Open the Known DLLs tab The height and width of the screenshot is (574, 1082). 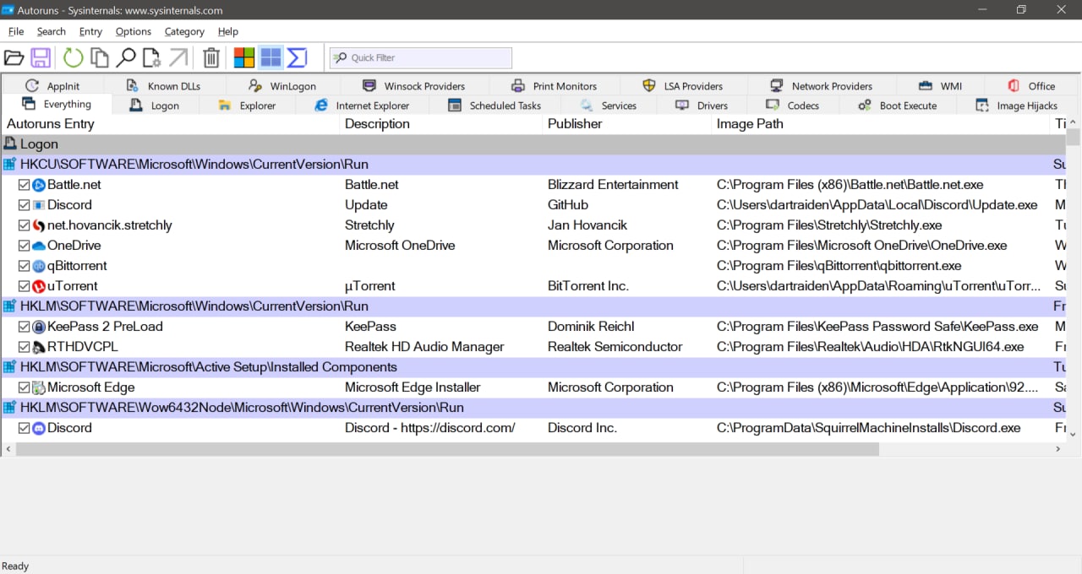pyautogui.click(x=163, y=86)
